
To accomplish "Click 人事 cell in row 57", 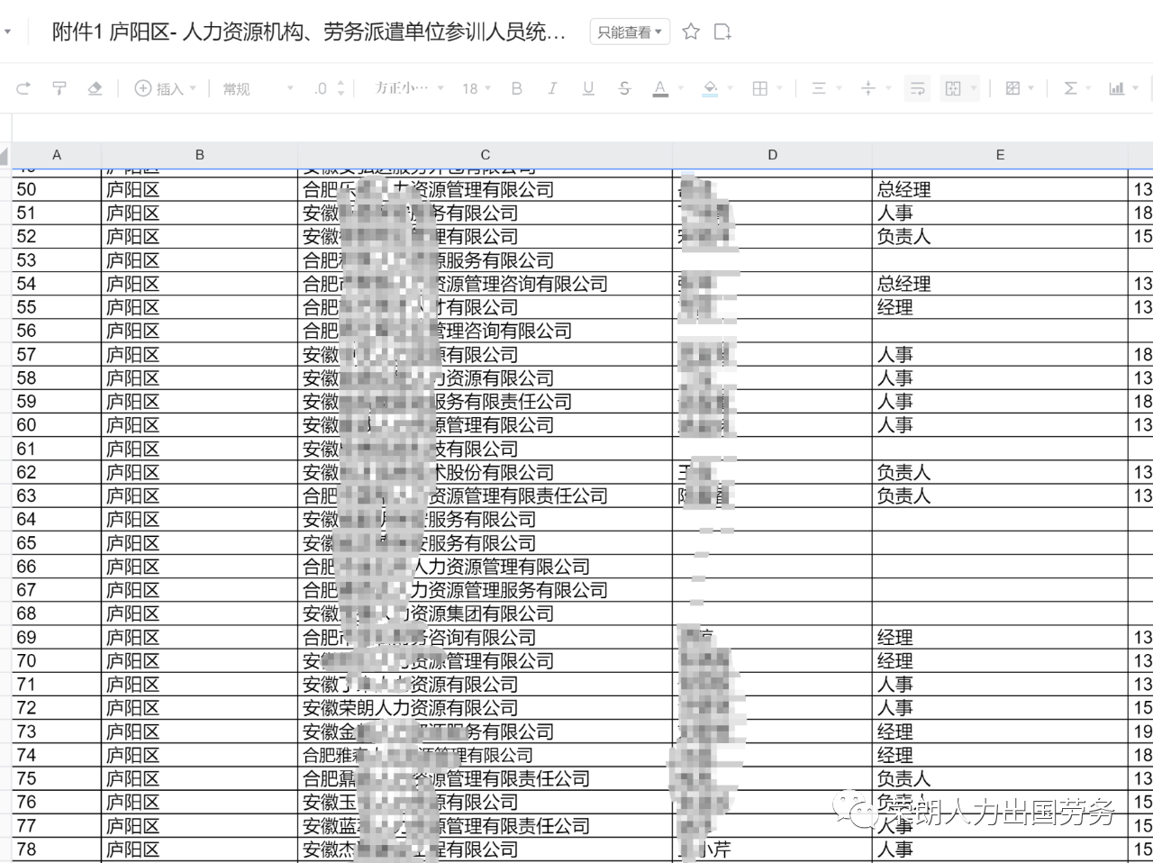I will 1000,355.
